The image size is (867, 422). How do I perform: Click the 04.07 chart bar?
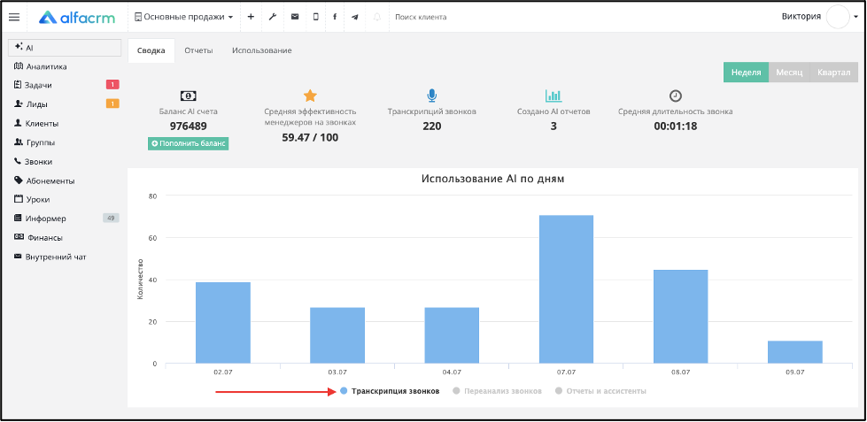pyautogui.click(x=452, y=335)
